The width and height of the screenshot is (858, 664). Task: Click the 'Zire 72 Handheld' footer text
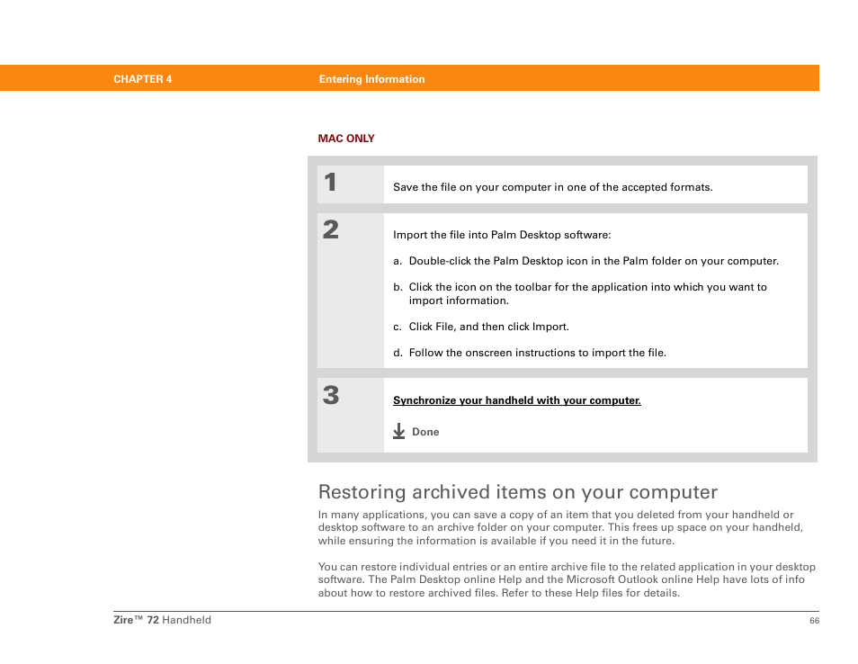point(162,620)
